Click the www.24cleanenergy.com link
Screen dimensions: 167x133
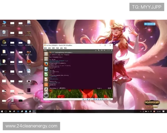point(31,126)
